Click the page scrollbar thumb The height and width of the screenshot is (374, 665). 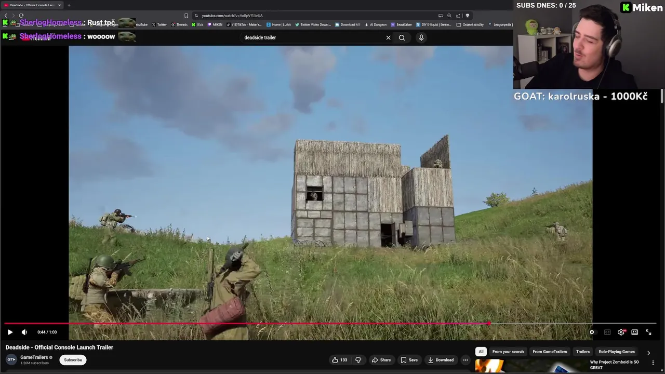coord(662,96)
